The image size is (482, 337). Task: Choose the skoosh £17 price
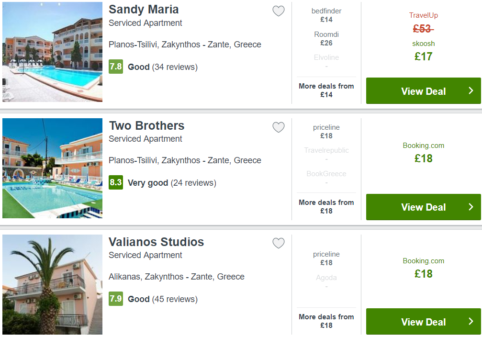tap(423, 51)
